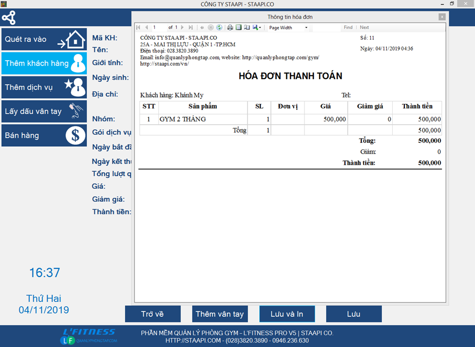Click the refresh icon in report toolbar
475x347 pixels.
219,28
